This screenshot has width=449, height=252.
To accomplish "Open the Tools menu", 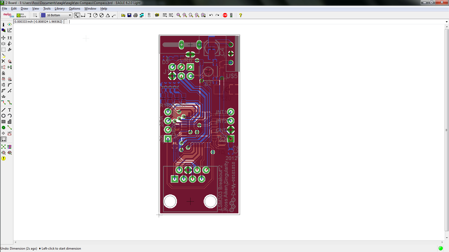I will click(47, 9).
